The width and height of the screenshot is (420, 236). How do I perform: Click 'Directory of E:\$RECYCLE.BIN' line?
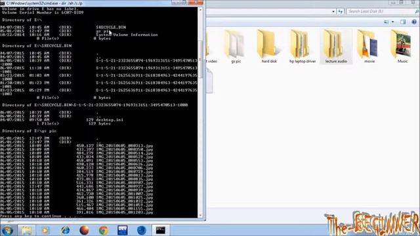(37, 46)
